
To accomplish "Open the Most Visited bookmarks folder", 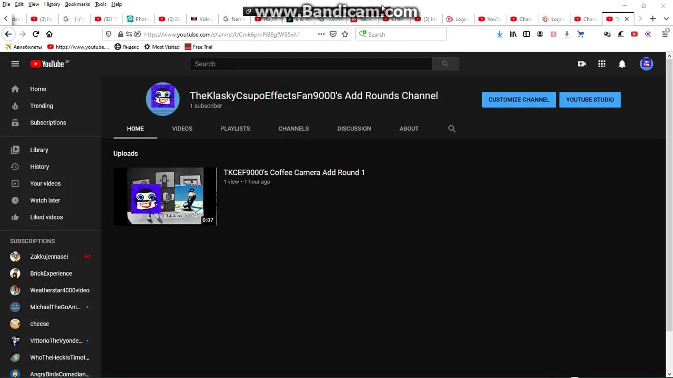I will click(161, 47).
